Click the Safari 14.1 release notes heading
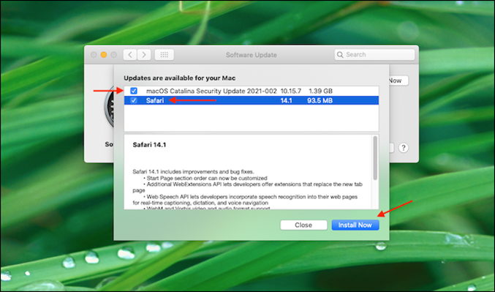Viewport: 495px width, 292px height. click(x=149, y=145)
